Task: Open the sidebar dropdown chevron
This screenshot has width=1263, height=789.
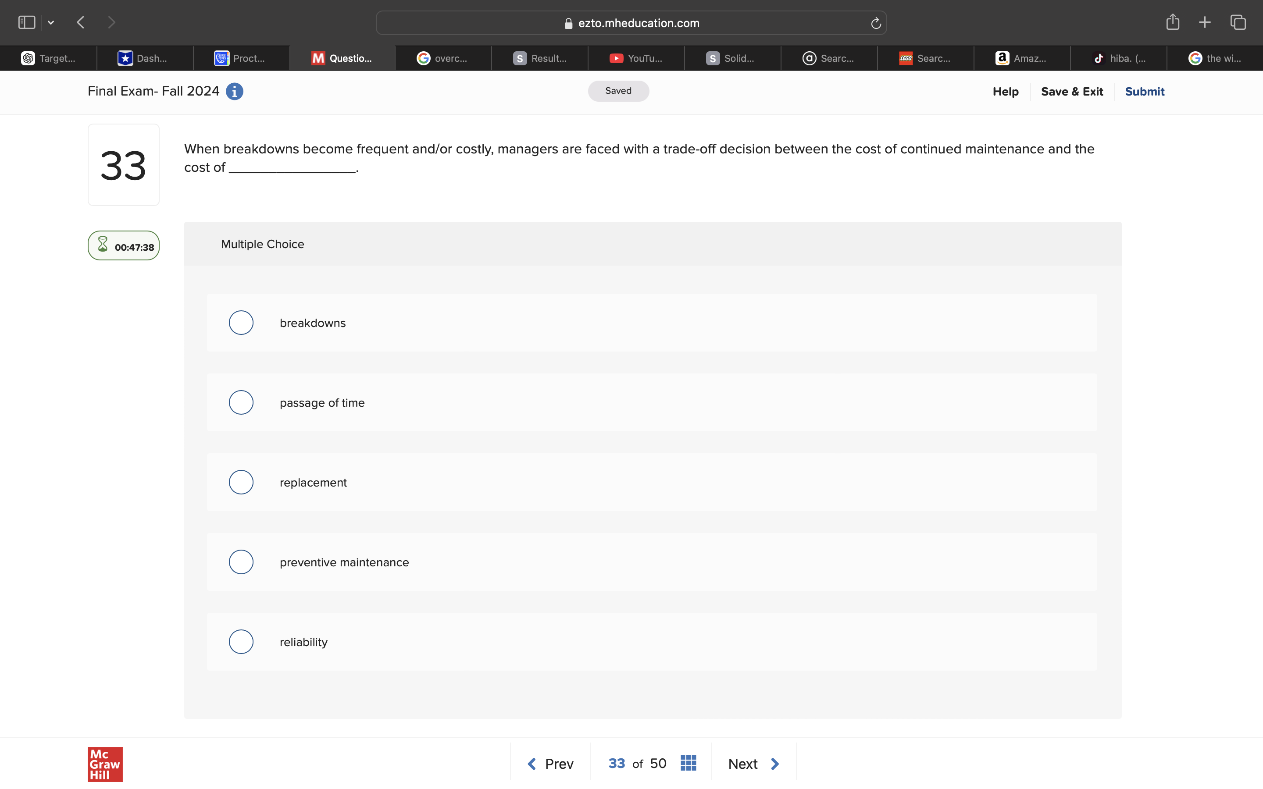Action: 50,22
